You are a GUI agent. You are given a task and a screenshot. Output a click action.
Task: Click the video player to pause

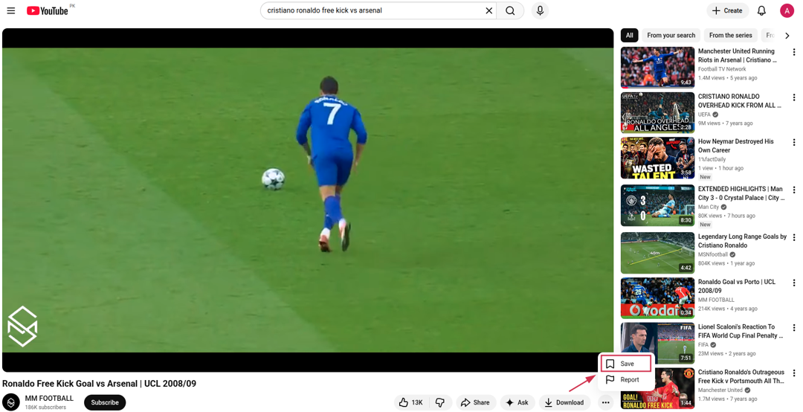click(x=308, y=200)
